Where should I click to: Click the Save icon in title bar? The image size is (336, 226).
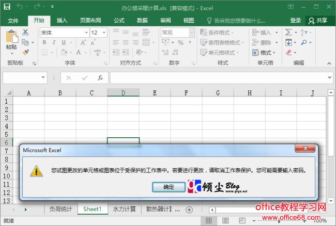coord(7,7)
